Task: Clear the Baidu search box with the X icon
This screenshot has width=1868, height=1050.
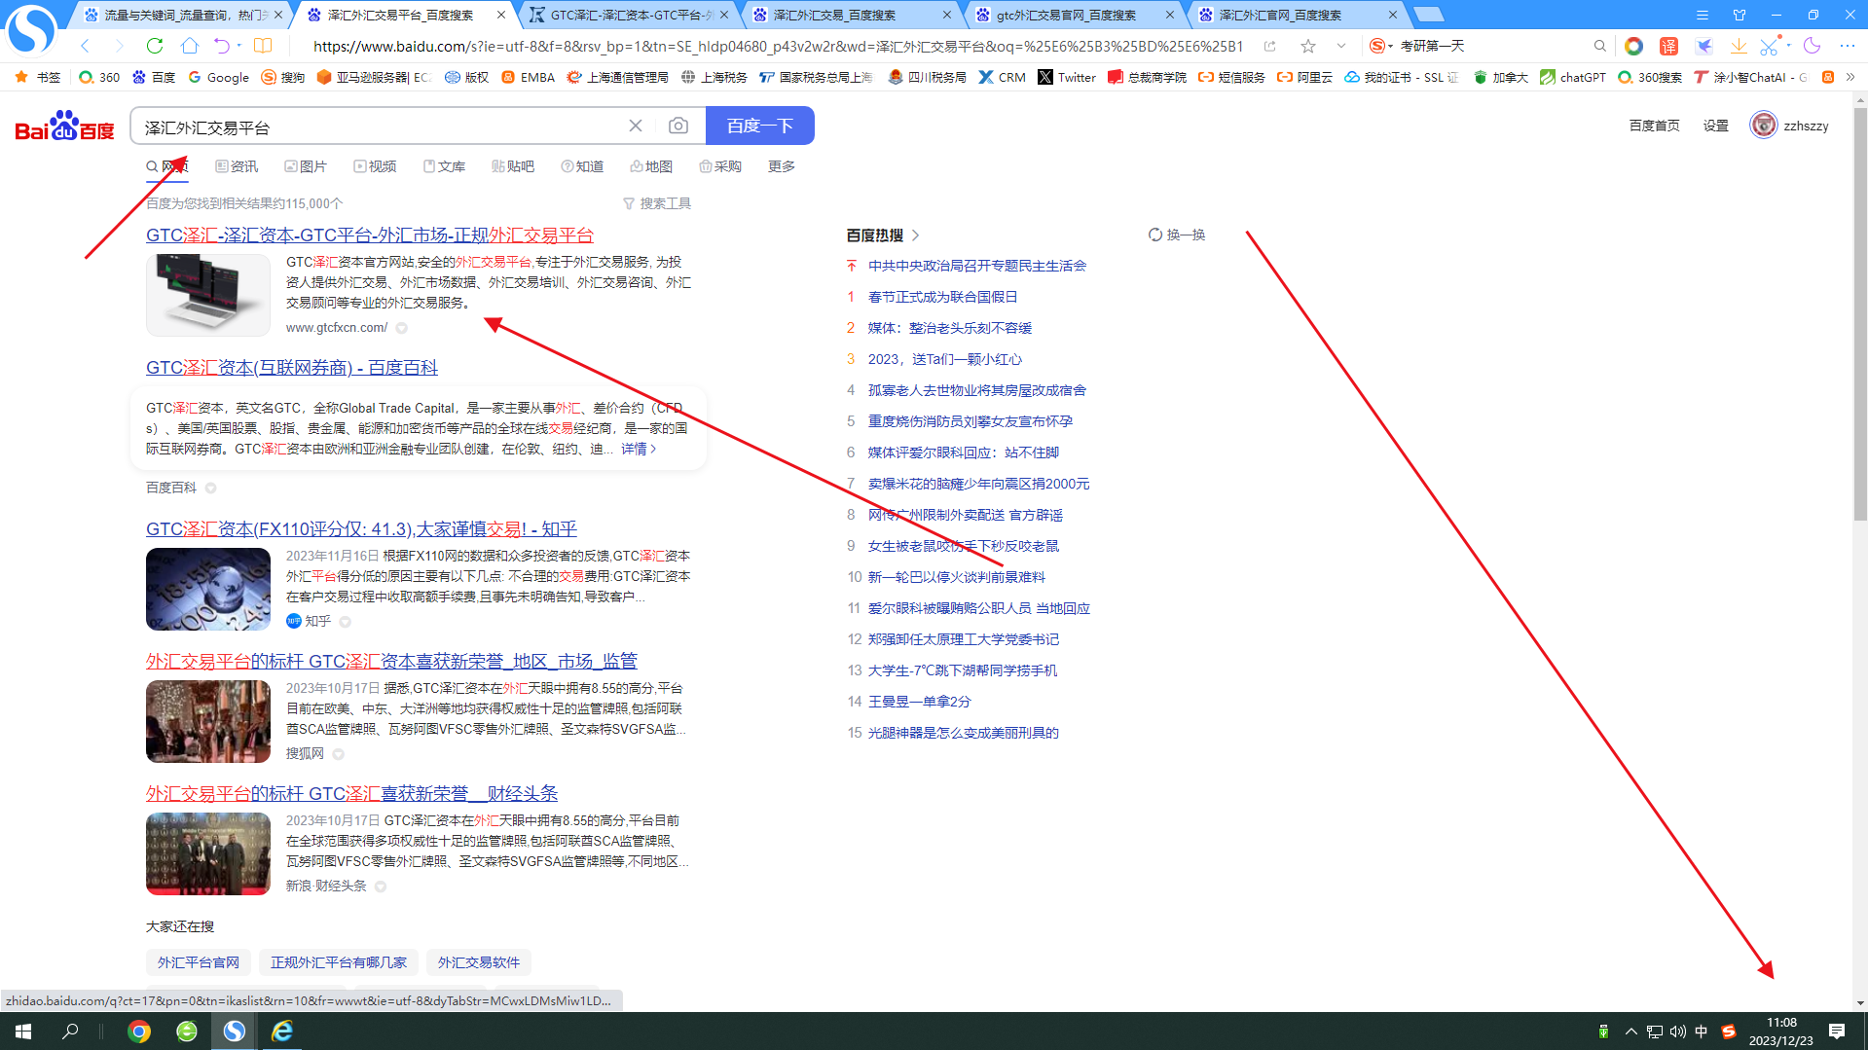Action: click(x=636, y=126)
